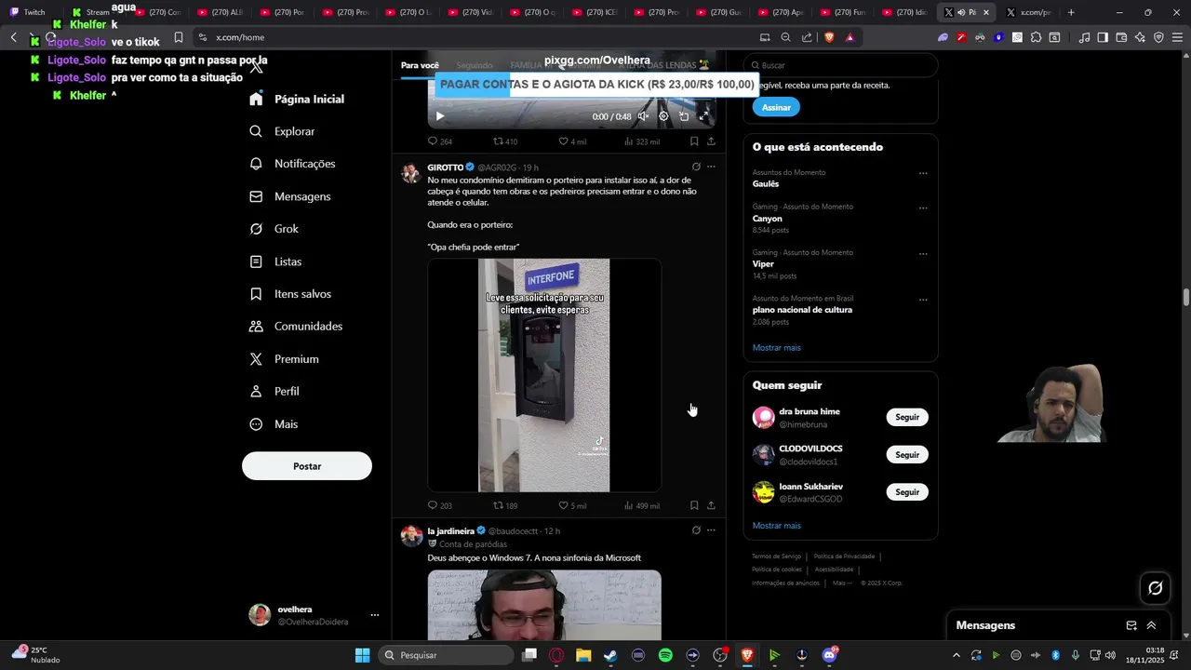Open Explorar in the sidebar
The height and width of the screenshot is (670, 1191).
coord(282,131)
